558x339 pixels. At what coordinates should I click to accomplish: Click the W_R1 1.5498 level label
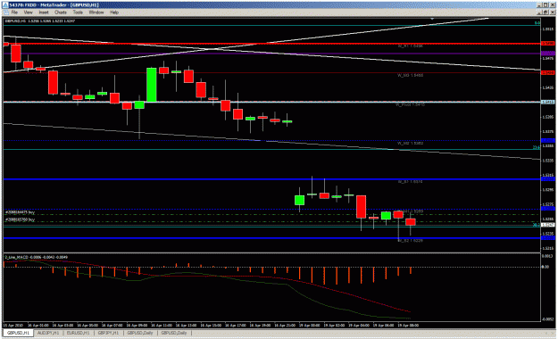[411, 46]
